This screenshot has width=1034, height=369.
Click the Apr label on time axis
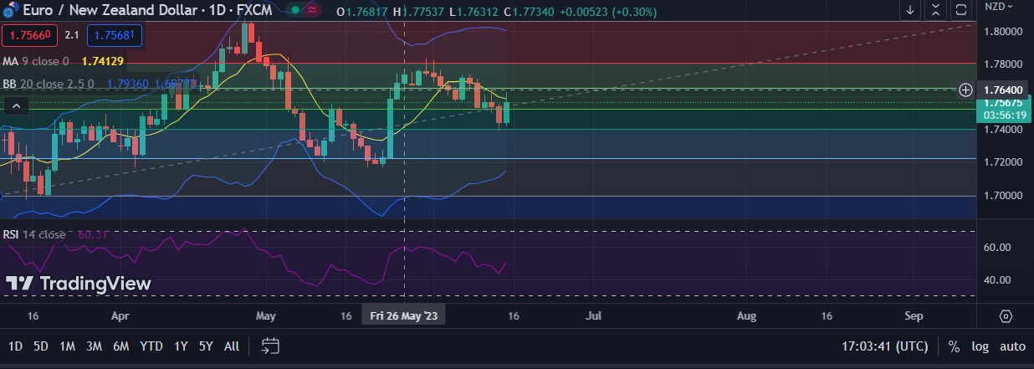pyautogui.click(x=120, y=316)
